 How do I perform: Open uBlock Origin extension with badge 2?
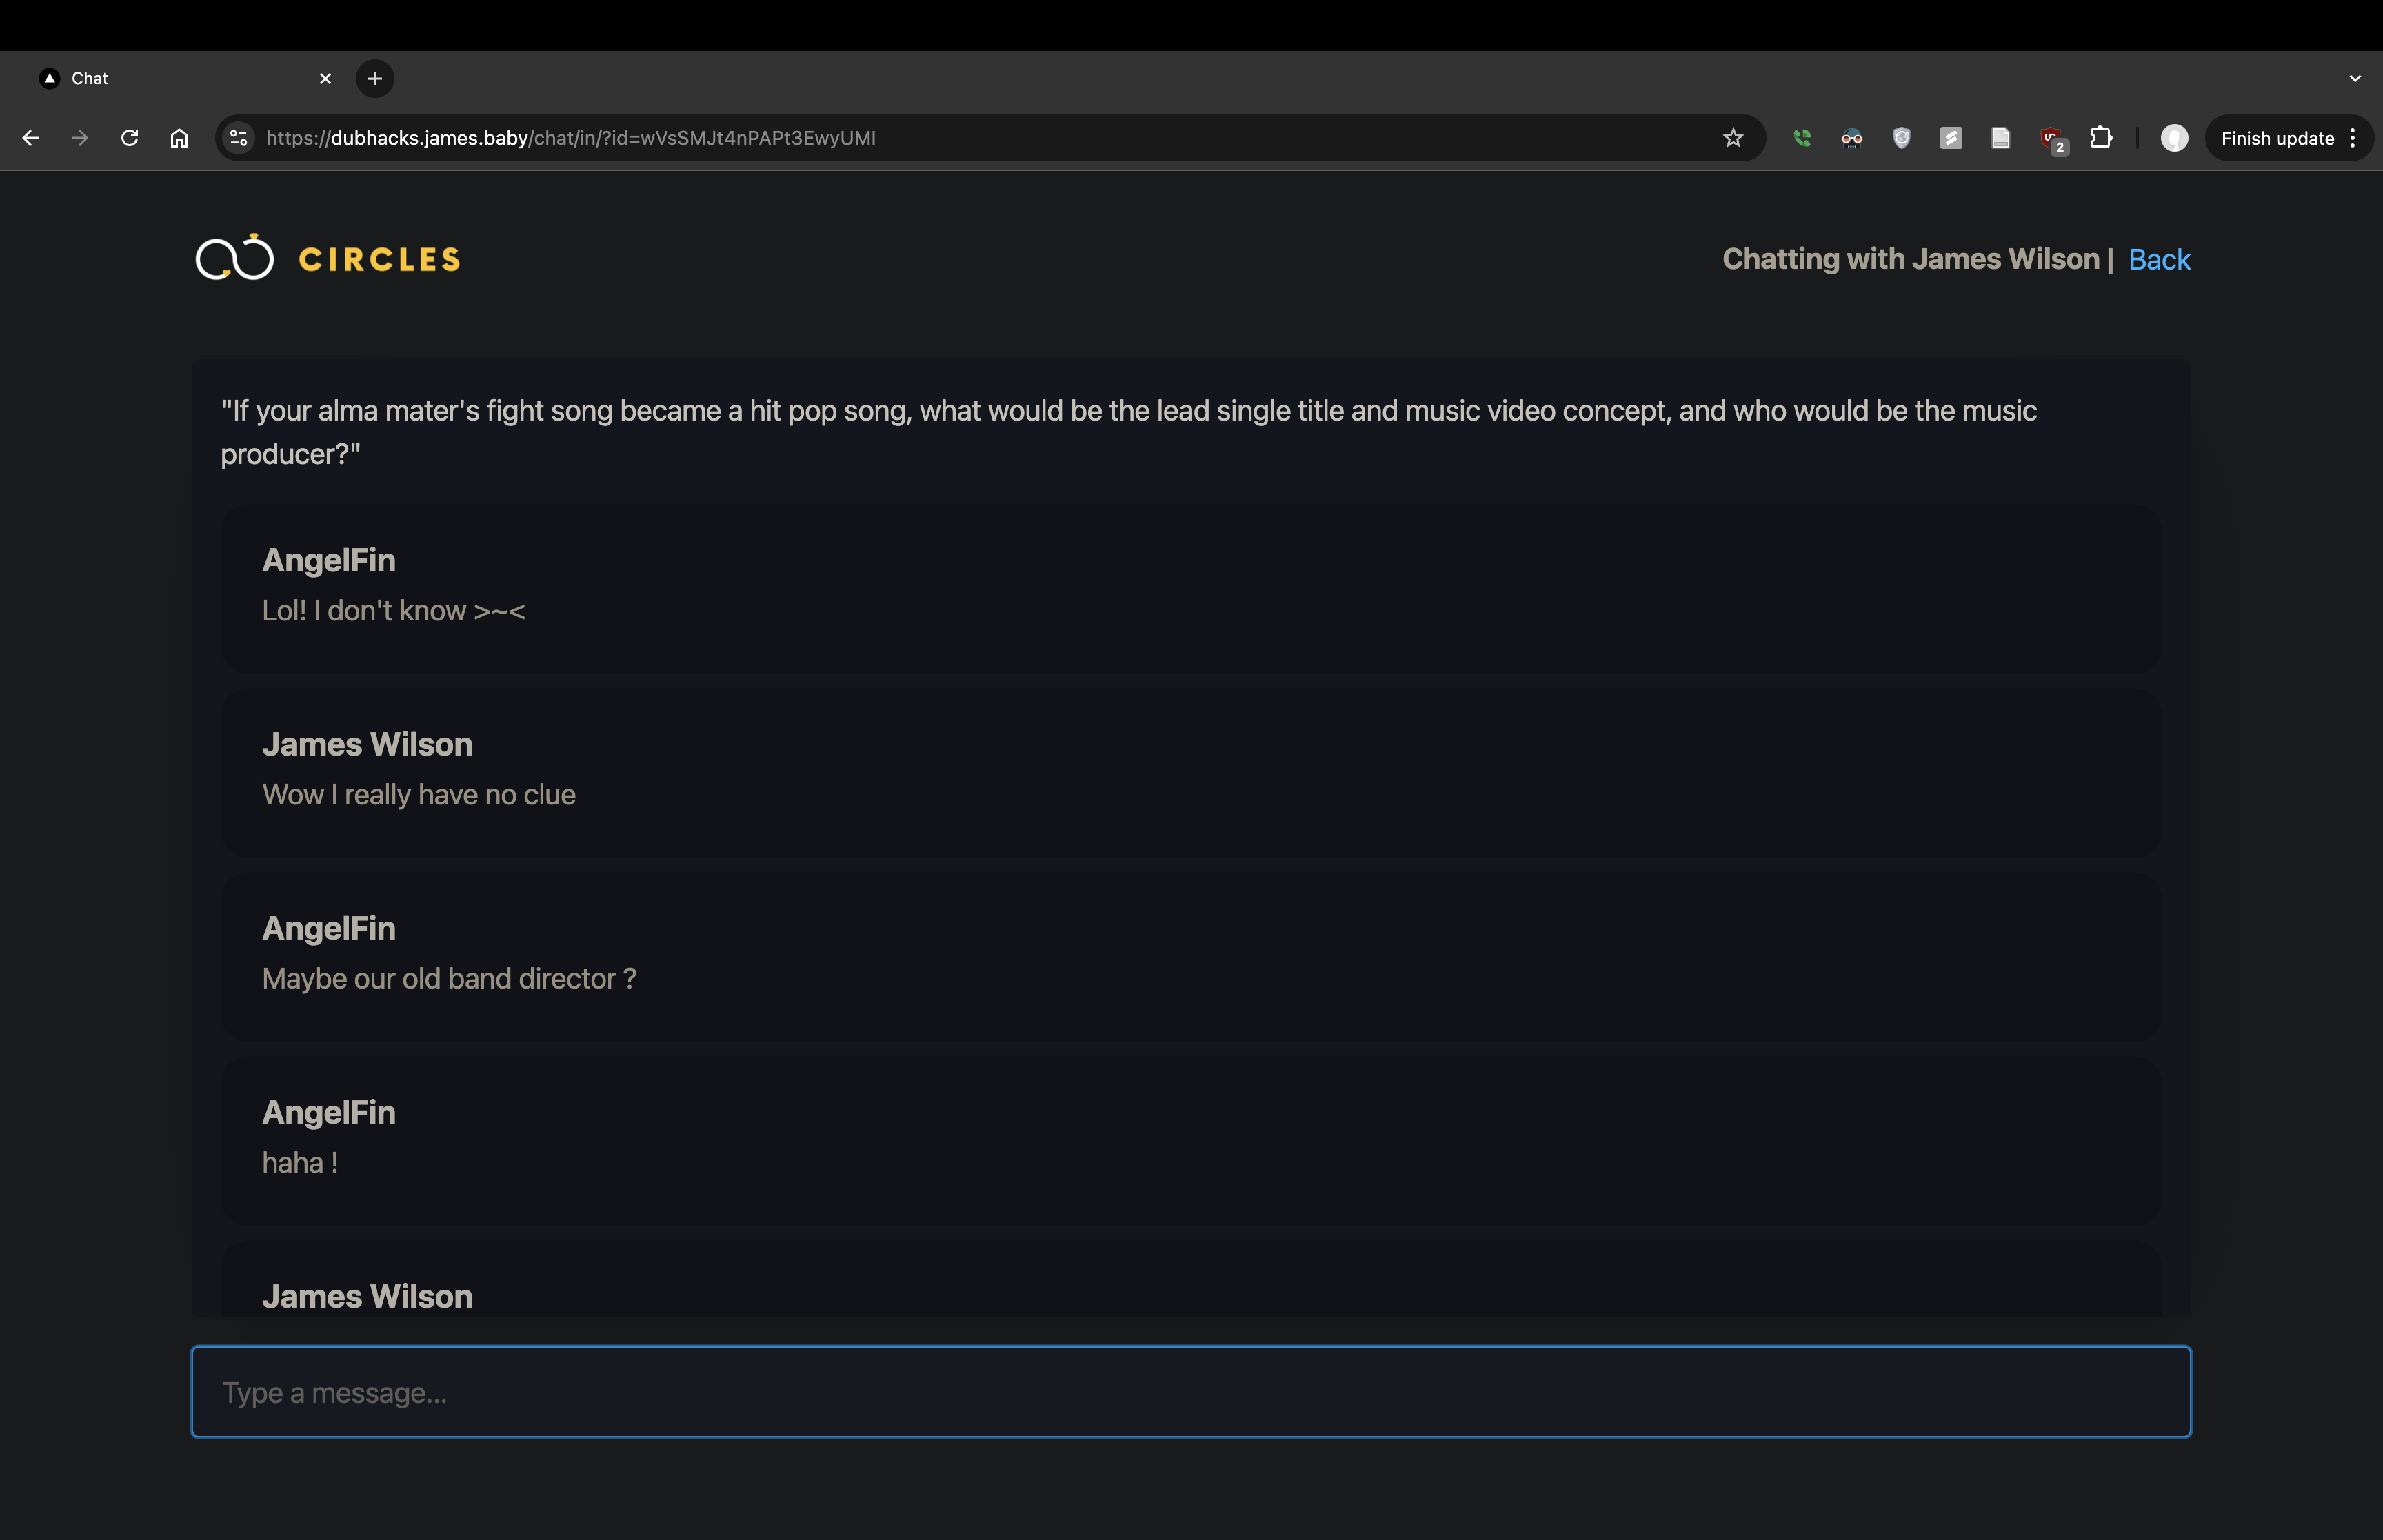2051,138
